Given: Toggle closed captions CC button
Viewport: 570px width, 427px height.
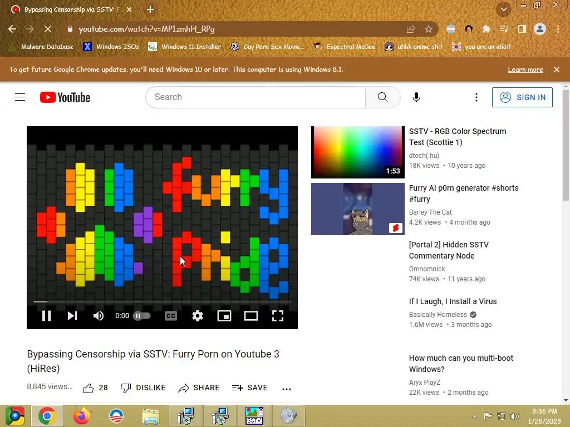Looking at the screenshot, I should coord(171,316).
